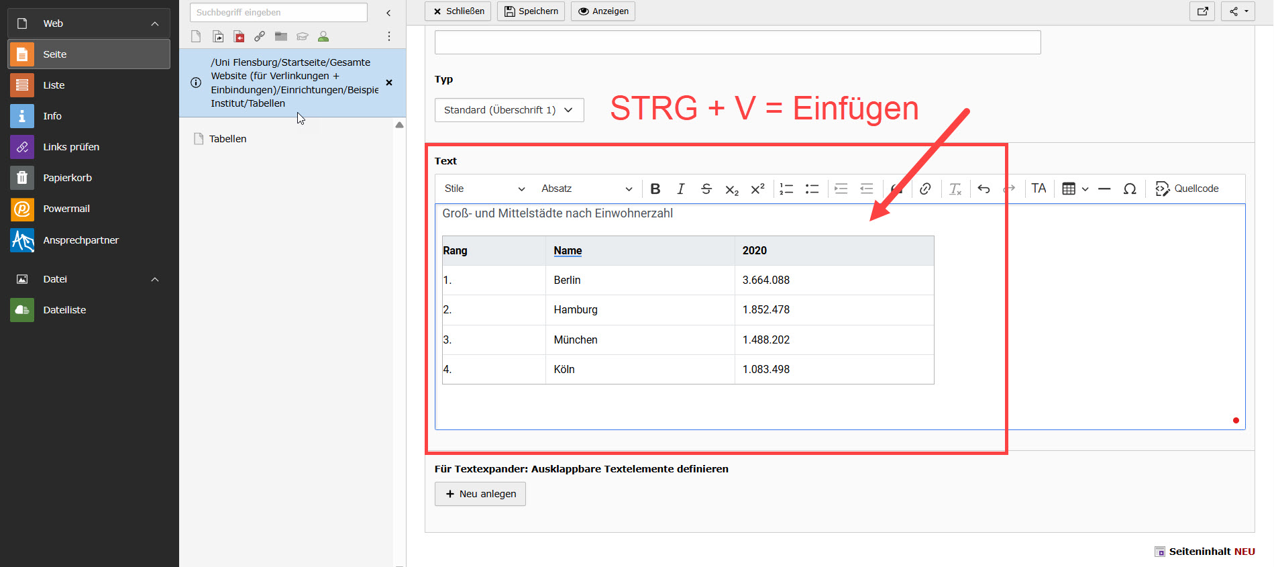
Task: Open the Links prüfen module
Action: [71, 147]
